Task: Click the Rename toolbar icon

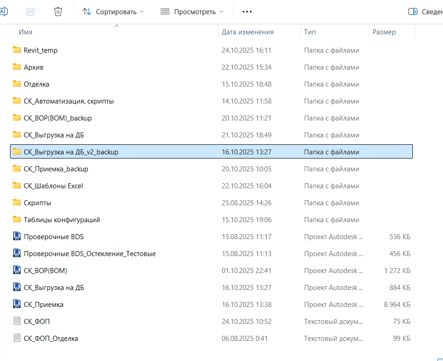Action: (x=4, y=11)
